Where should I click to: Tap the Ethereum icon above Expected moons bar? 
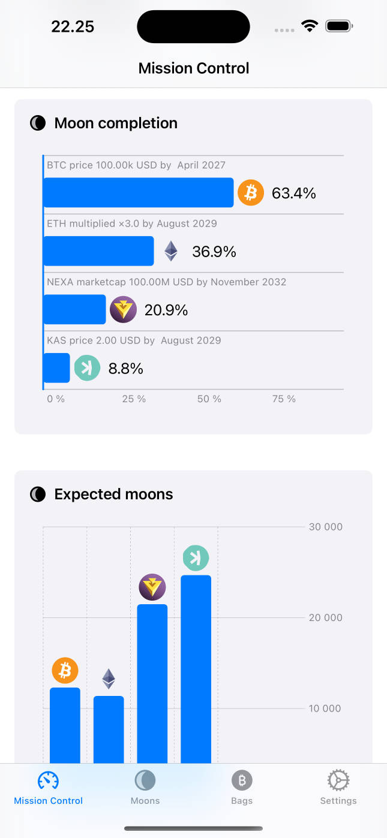click(x=109, y=679)
